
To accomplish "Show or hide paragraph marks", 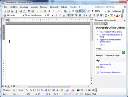I will click(x=92, y=11).
